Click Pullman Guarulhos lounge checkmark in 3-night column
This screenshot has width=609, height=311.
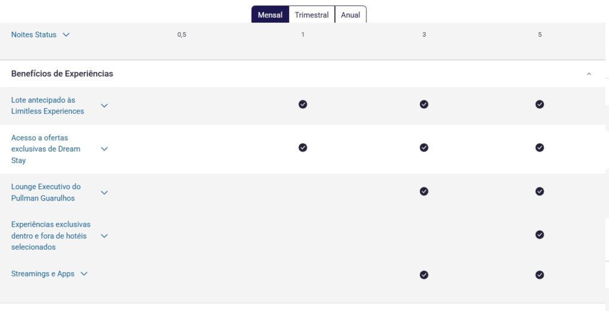click(423, 191)
